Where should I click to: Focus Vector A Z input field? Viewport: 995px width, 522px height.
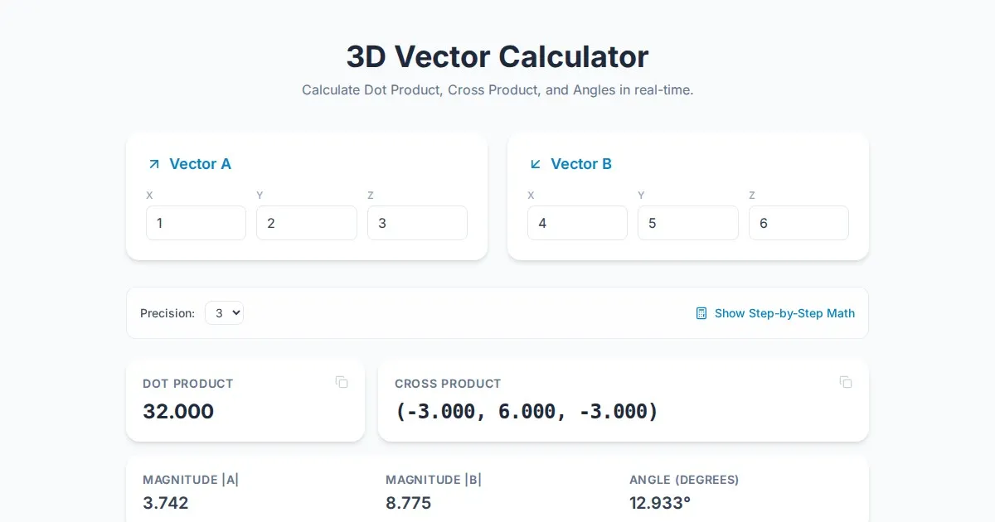click(x=417, y=223)
